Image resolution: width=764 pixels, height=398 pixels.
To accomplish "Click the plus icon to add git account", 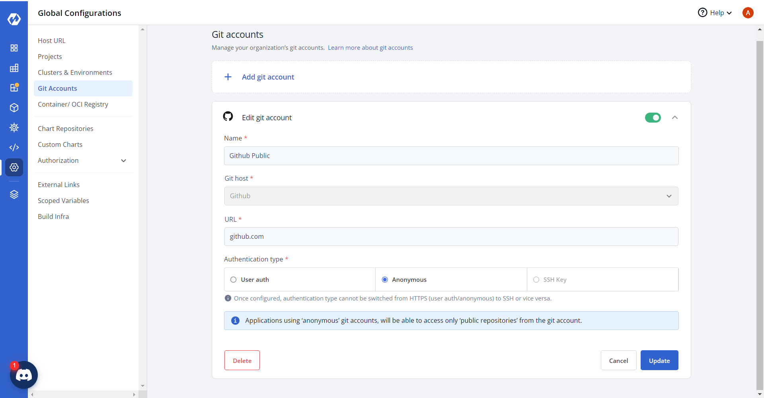I will pyautogui.click(x=228, y=77).
